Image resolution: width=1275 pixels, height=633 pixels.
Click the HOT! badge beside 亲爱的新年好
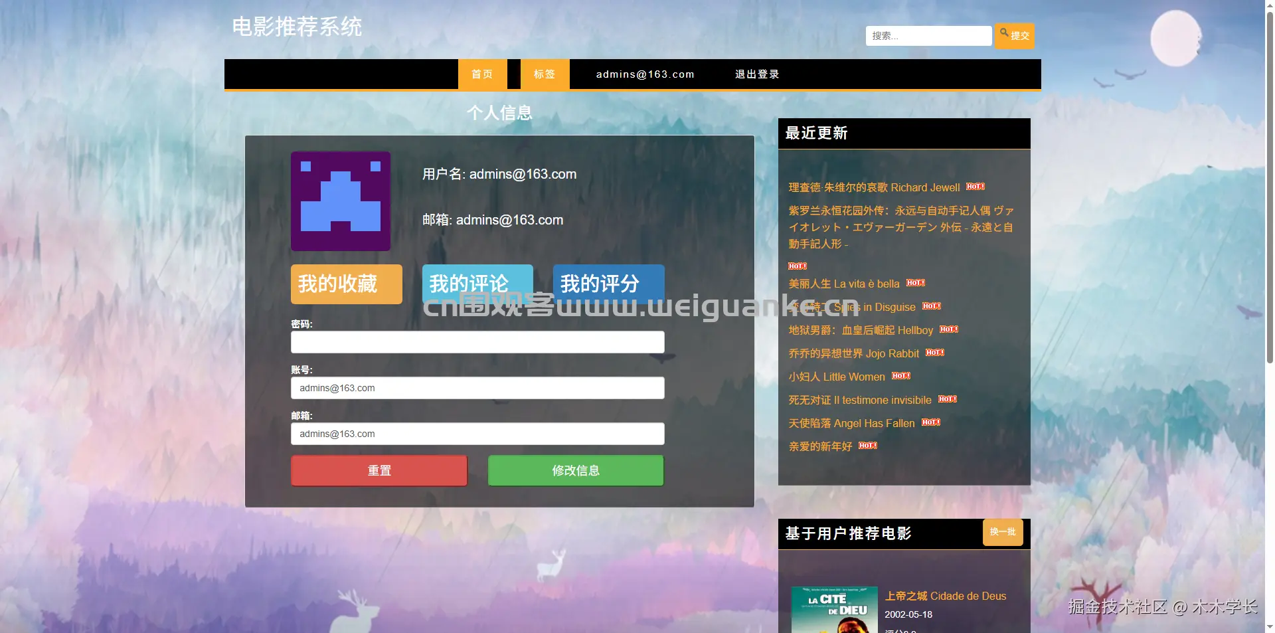(867, 446)
